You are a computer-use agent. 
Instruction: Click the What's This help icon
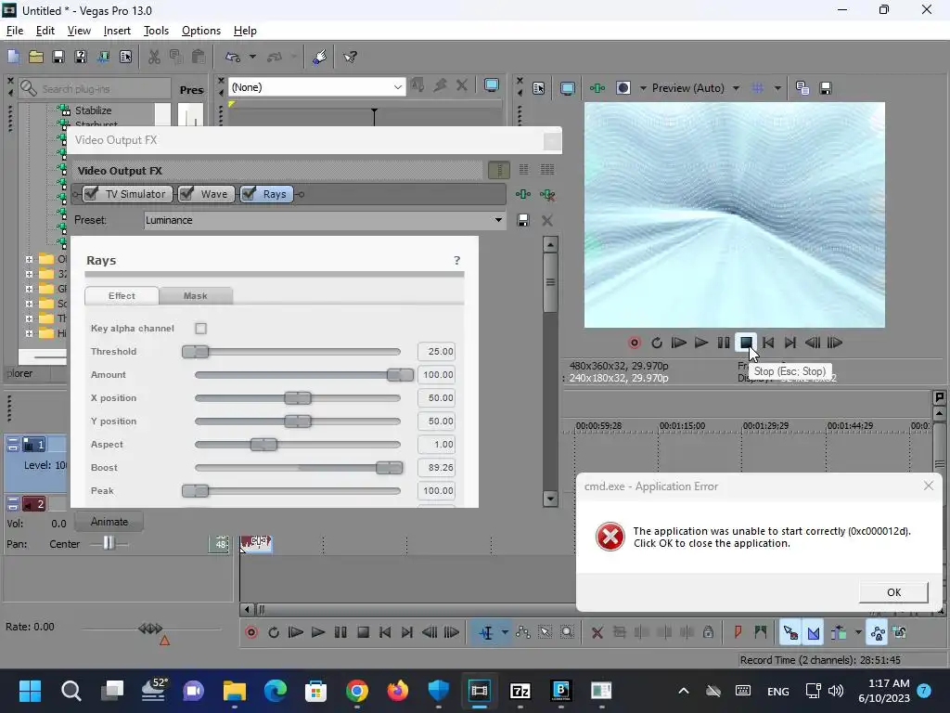pos(350,57)
